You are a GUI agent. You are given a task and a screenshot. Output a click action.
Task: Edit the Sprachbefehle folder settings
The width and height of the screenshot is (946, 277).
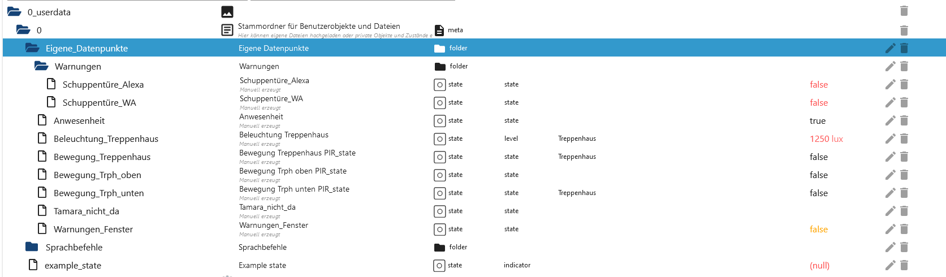[x=890, y=247]
